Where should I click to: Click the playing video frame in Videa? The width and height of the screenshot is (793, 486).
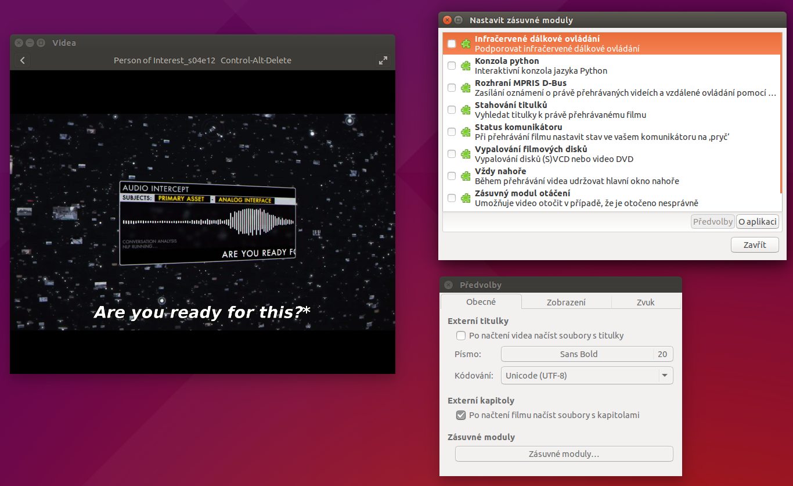(203, 222)
